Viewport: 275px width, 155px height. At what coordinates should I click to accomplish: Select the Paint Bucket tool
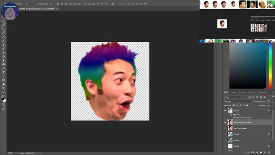3,56
